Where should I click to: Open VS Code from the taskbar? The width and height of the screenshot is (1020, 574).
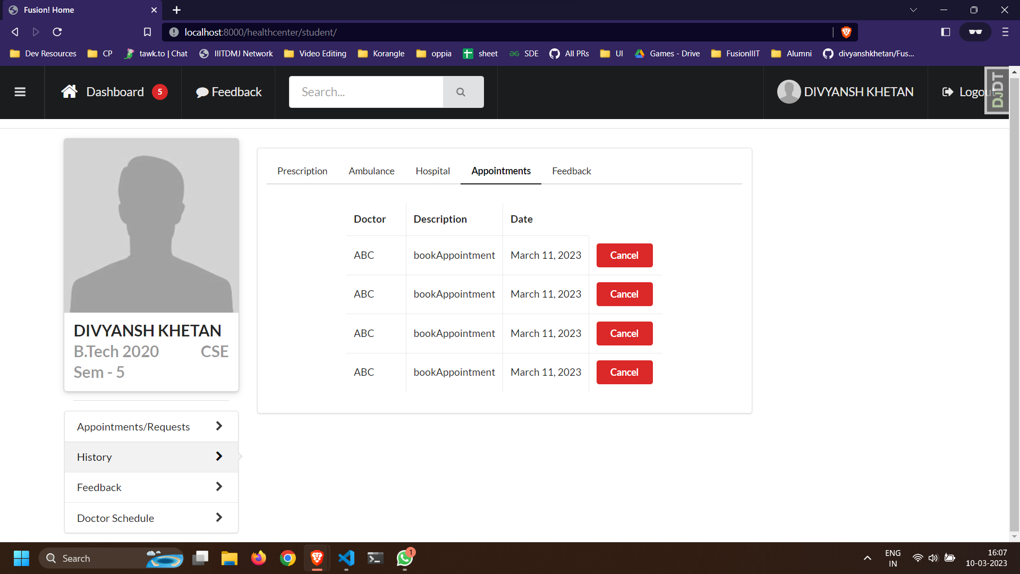pyautogui.click(x=346, y=558)
